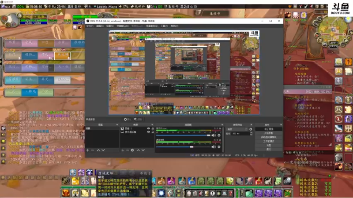Pop out the scene transitions dock panel
The height and width of the screenshot is (198, 353).
251,125
